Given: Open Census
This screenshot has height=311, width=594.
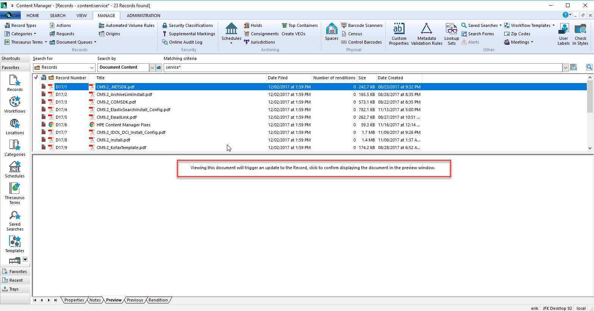Looking at the screenshot, I should (x=352, y=34).
